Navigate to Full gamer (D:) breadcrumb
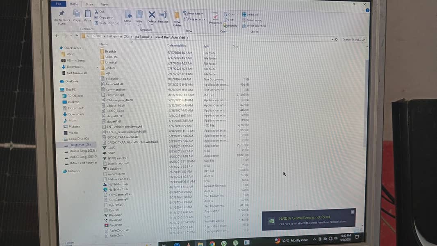The image size is (437, 246). (x=118, y=36)
